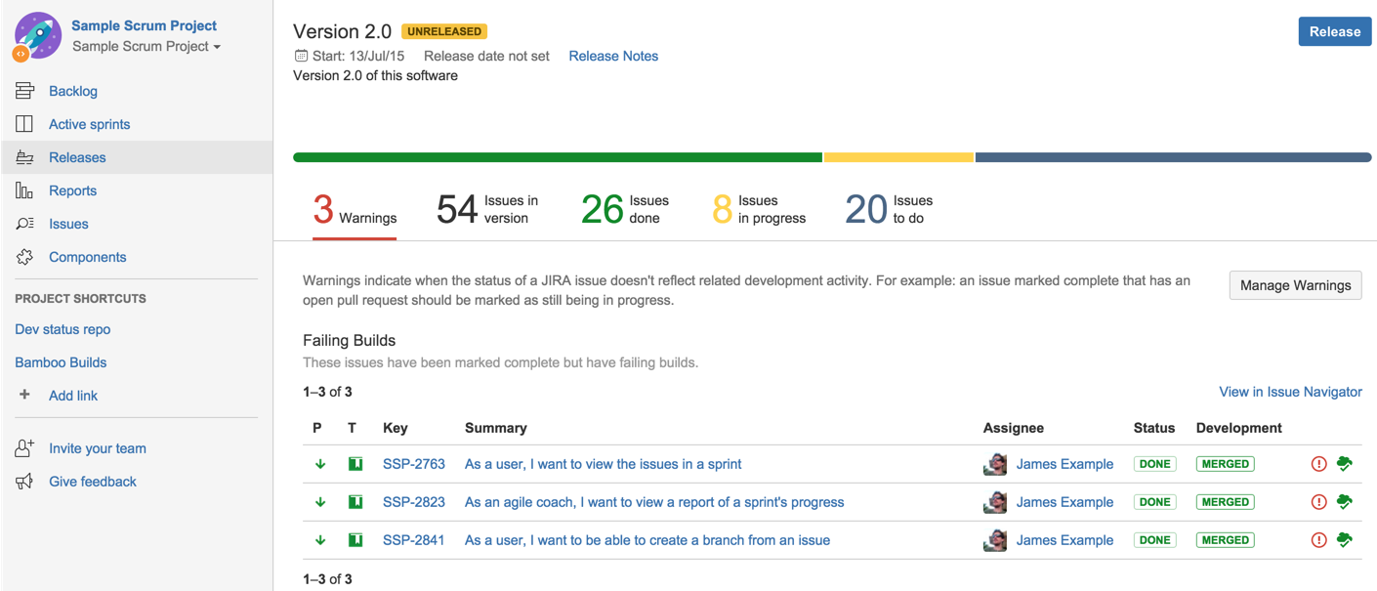Select the Warnings tab
The width and height of the screenshot is (1377, 591).
355,210
